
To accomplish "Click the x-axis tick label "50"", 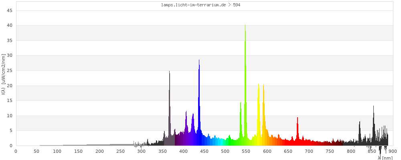I will pyautogui.click(x=37, y=152).
